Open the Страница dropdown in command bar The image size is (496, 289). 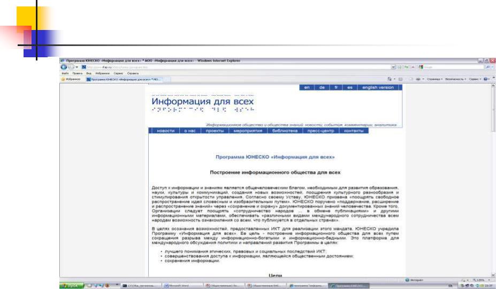(434, 79)
